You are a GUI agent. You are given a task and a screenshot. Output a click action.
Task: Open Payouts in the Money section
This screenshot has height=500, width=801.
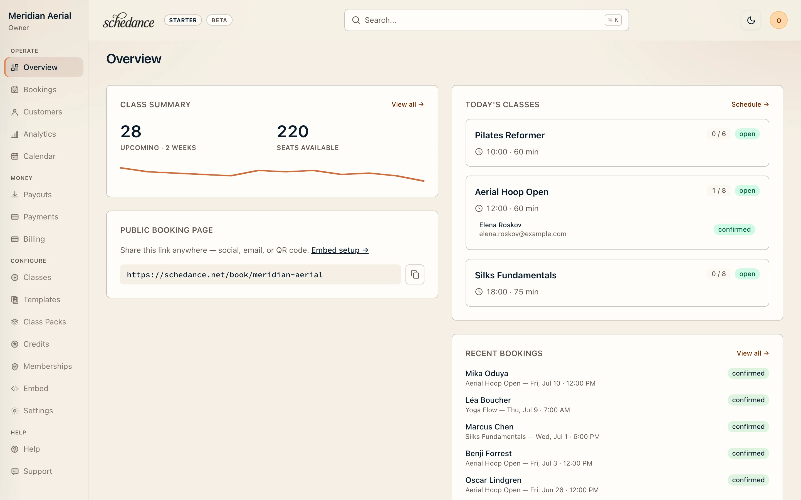44,194
